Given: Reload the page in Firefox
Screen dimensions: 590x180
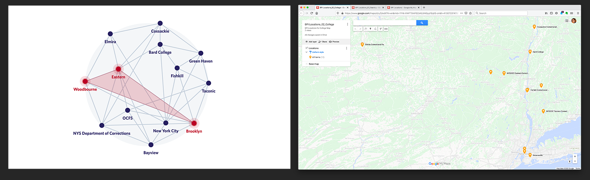Looking at the screenshot, I should pos(311,13).
